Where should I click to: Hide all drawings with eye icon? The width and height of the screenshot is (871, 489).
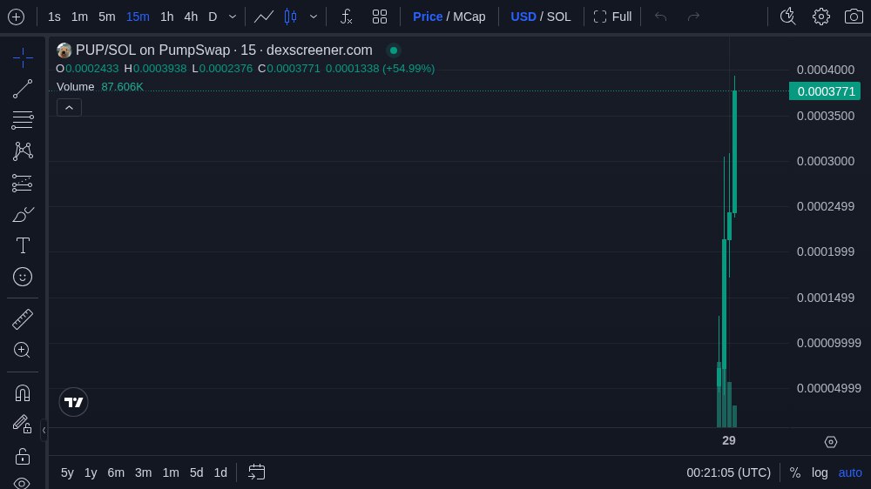23,482
